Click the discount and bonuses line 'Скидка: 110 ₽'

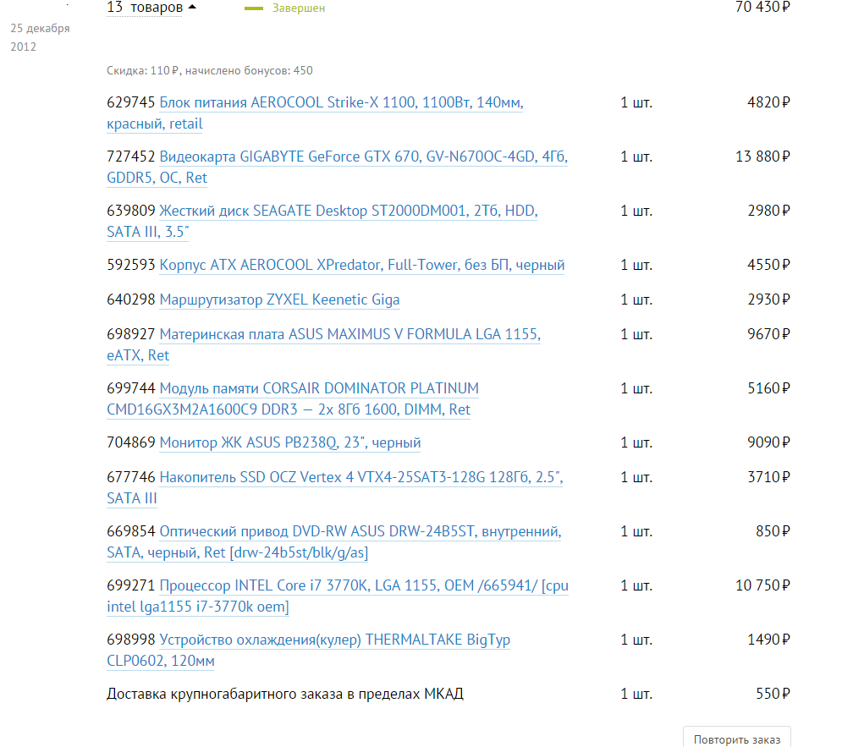(x=210, y=71)
